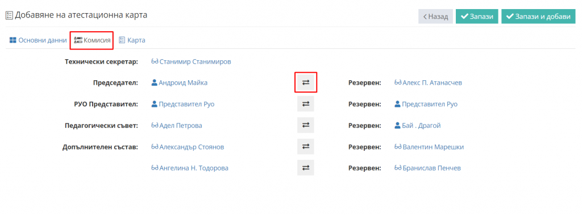Click glasses icon next to Станимир Станимиров
This screenshot has height=215, width=582.
click(155, 61)
